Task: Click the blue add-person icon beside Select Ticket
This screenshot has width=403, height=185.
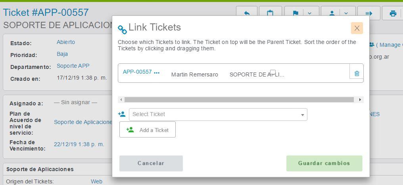Action: click(122, 114)
